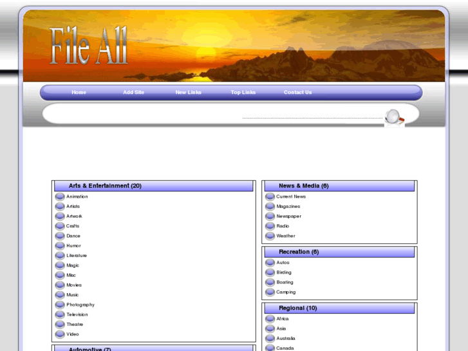
Task: Go to Add Site page
Action: point(133,92)
